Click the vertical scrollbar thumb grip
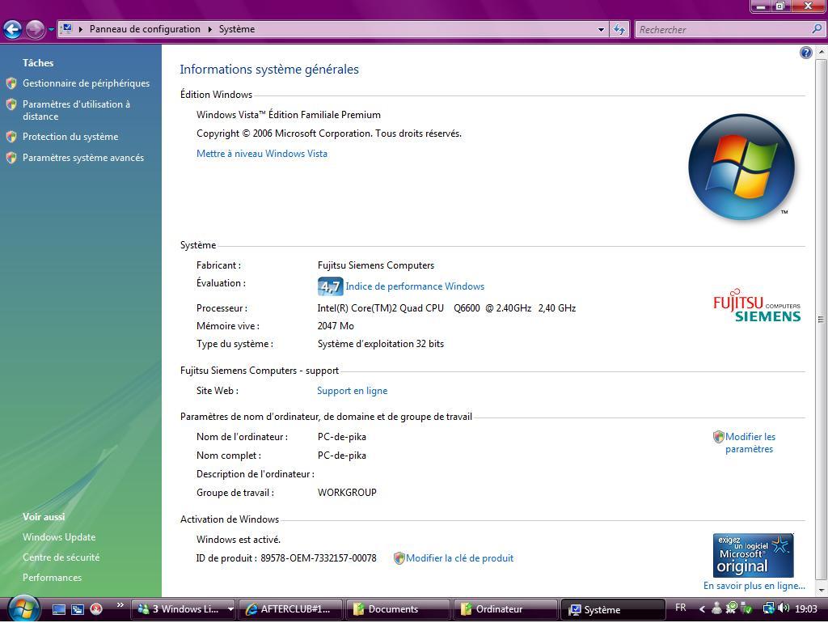828x623 pixels. (x=822, y=320)
